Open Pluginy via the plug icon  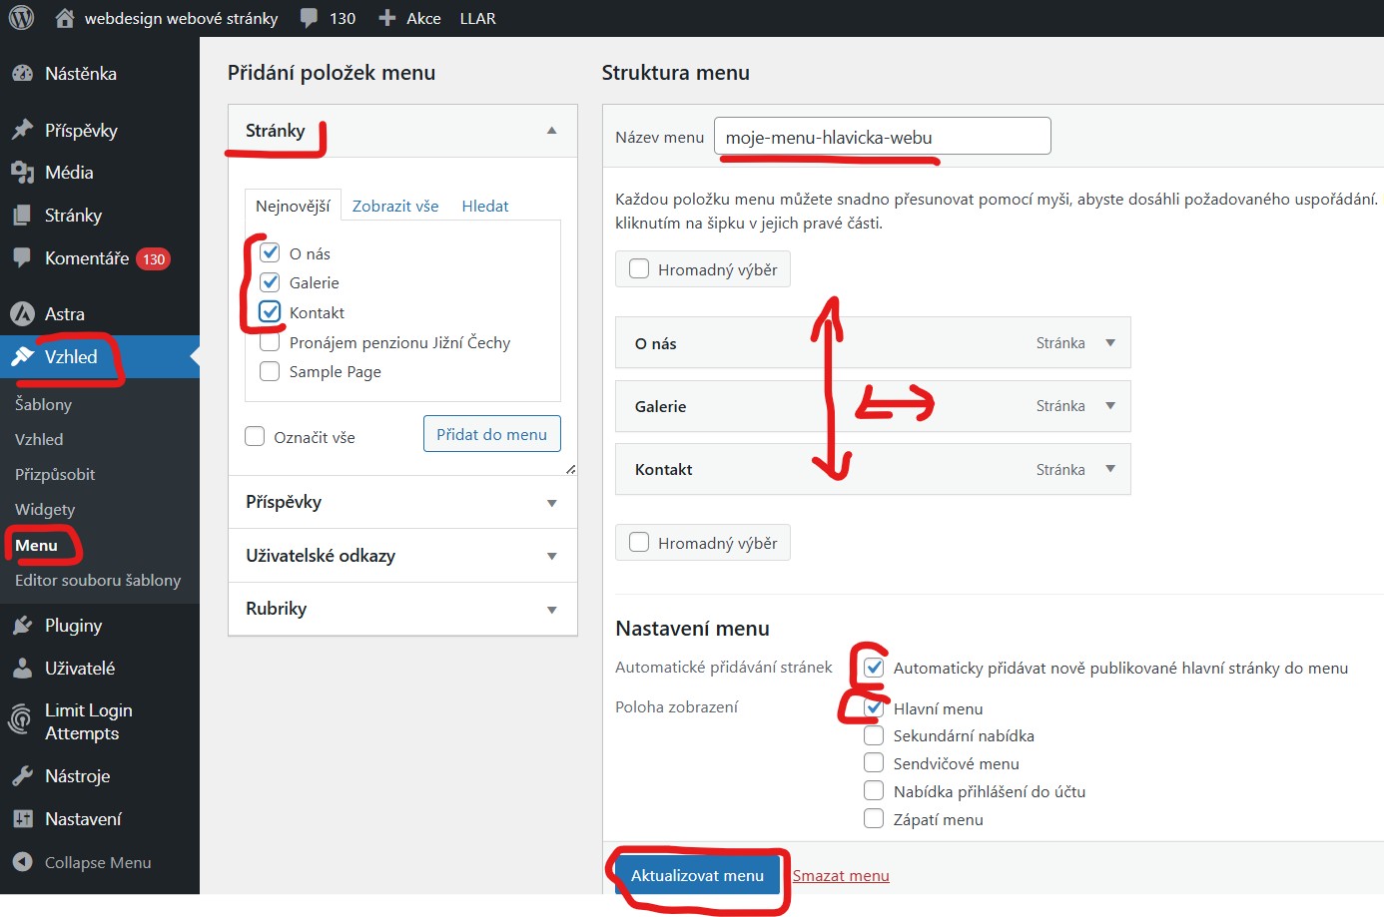pyautogui.click(x=24, y=625)
